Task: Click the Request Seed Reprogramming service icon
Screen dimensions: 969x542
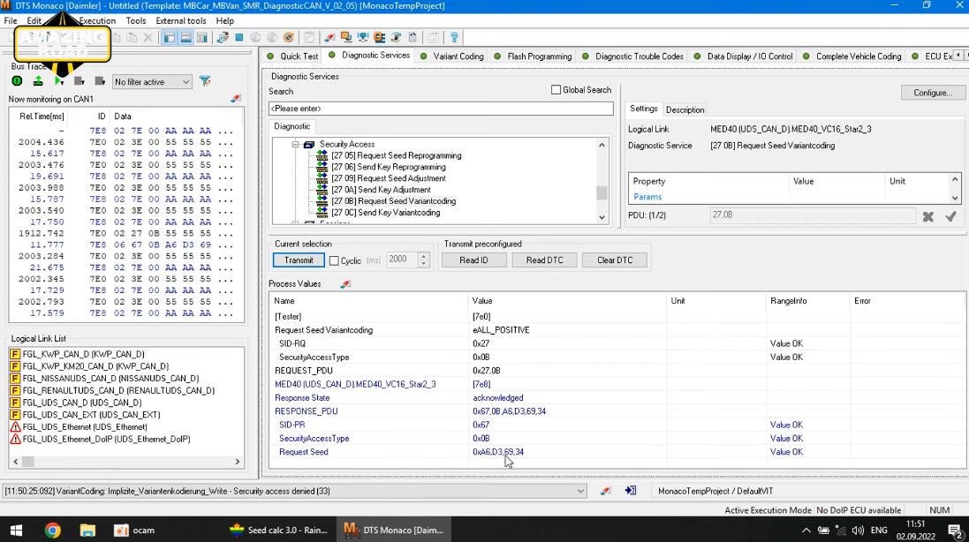Action: 322,155
